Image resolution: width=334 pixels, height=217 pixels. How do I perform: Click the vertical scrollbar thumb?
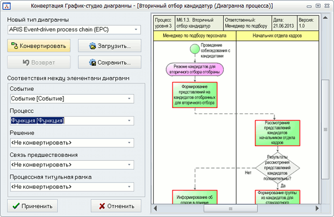(x=325, y=130)
